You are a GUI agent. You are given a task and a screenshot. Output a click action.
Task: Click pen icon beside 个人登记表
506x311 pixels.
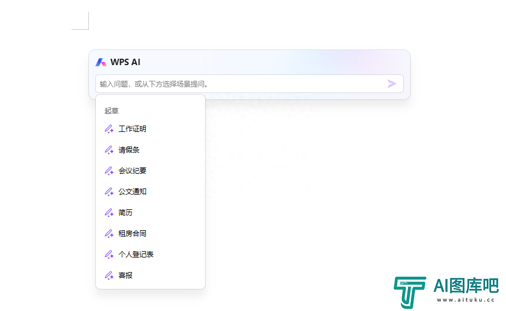coord(109,255)
